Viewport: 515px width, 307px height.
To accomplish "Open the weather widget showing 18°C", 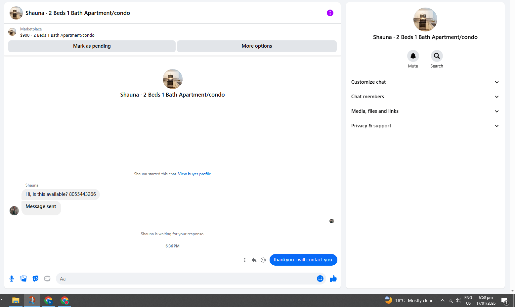I will [408, 300].
